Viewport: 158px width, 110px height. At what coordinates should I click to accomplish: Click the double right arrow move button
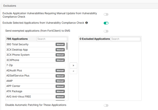[x=73, y=65]
